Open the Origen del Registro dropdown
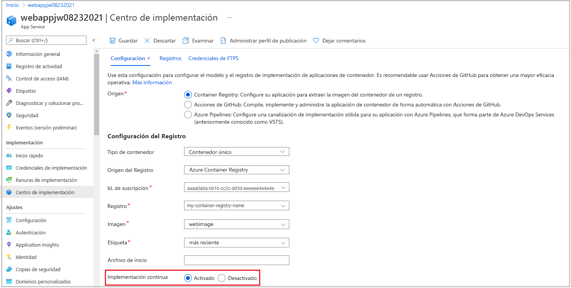Image resolution: width=571 pixels, height=288 pixels. (x=237, y=170)
